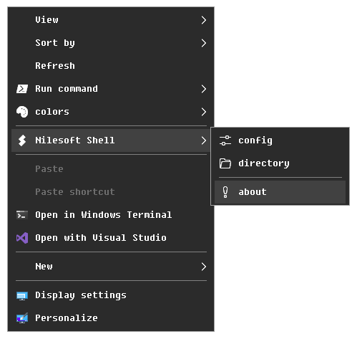Expand the Sort by submenu arrow

203,43
